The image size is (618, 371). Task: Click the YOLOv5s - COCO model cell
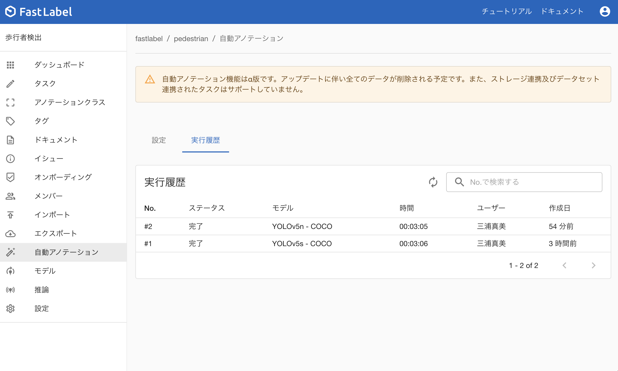(x=302, y=244)
